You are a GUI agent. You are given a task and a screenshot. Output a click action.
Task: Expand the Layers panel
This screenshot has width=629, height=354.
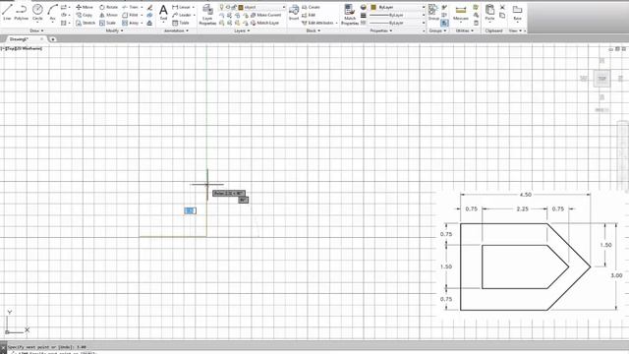pyautogui.click(x=242, y=30)
